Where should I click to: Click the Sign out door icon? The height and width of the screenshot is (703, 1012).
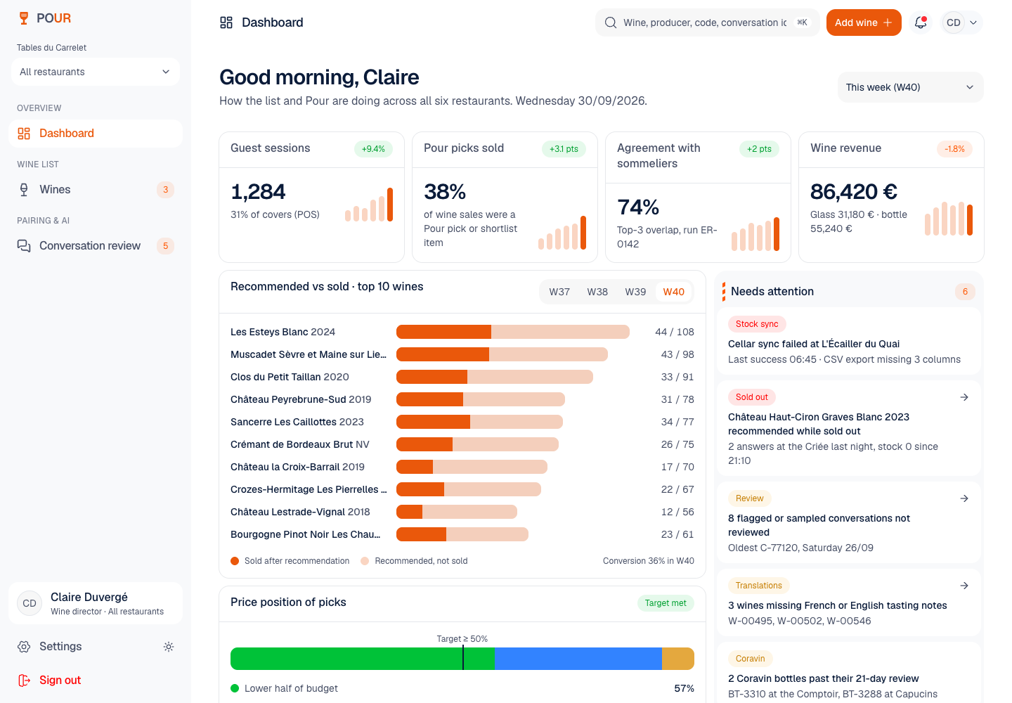(24, 681)
